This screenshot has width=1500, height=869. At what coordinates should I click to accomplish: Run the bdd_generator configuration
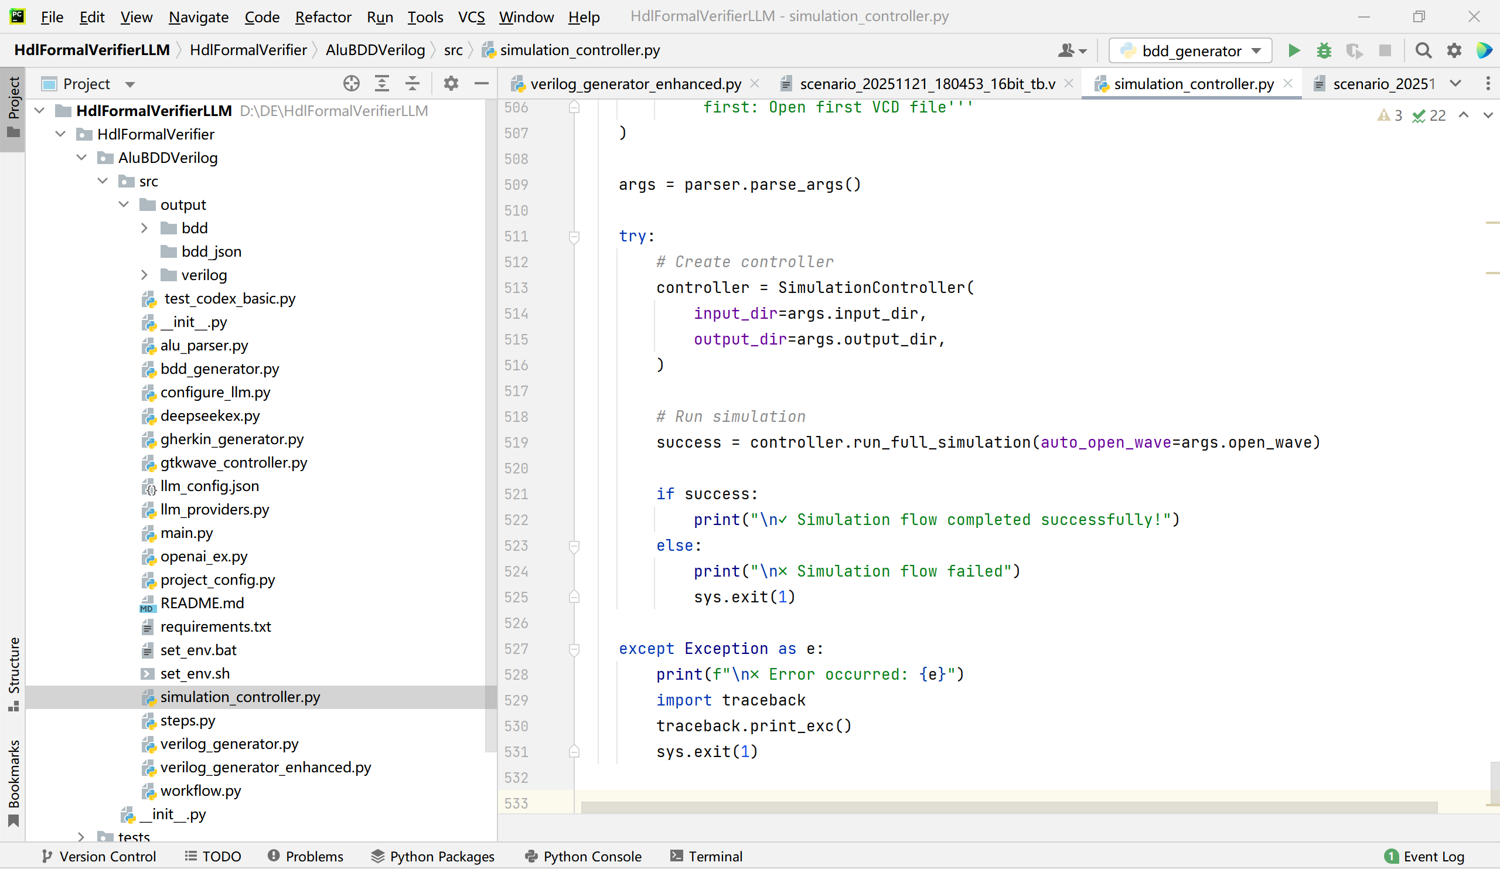coord(1293,51)
